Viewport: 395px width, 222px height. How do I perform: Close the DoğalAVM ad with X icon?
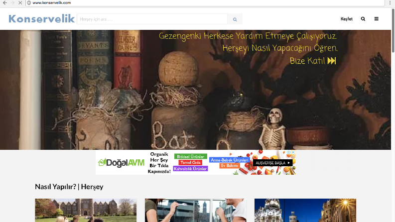click(x=293, y=152)
